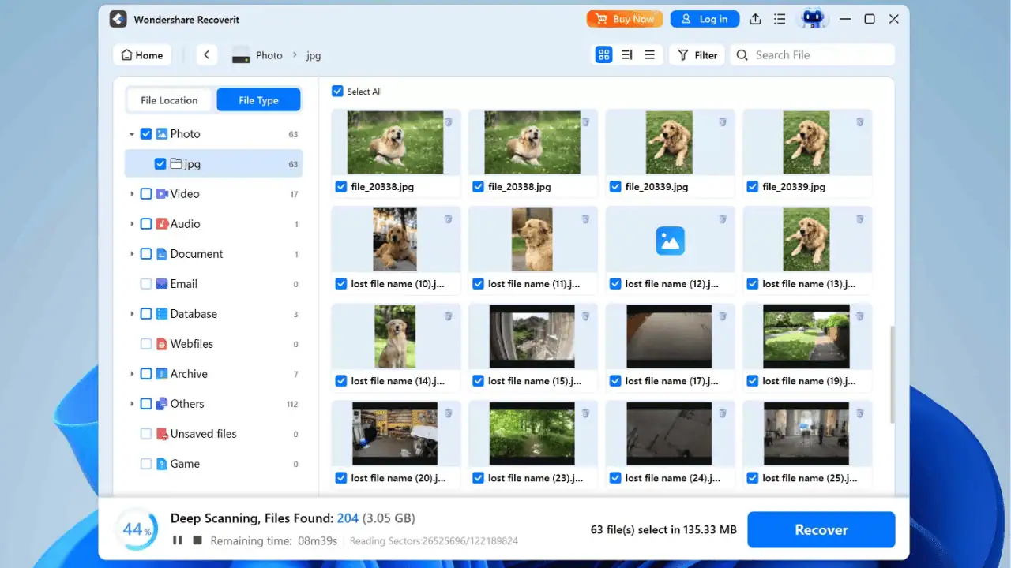Click the 44% scan progress ring

pyautogui.click(x=137, y=530)
